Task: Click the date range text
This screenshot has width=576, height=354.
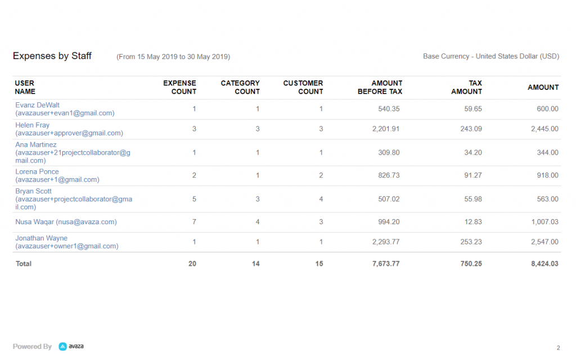Action: pyautogui.click(x=173, y=57)
